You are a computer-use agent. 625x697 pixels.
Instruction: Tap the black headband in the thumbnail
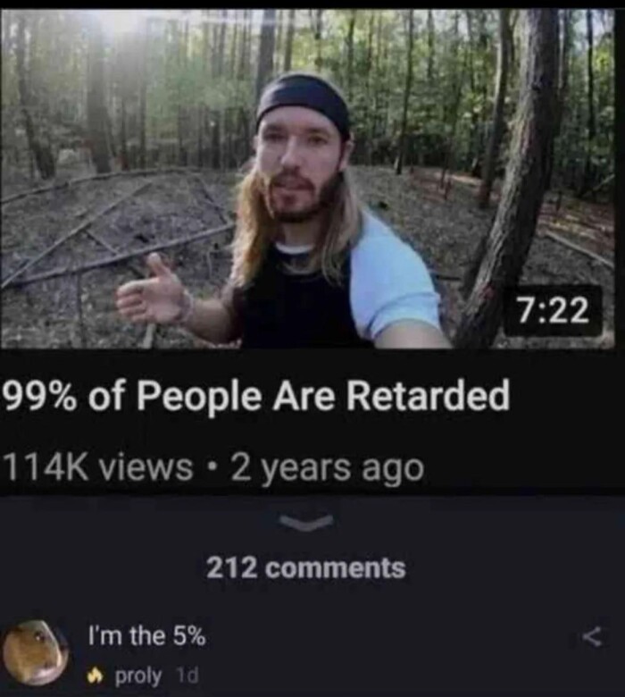304,102
